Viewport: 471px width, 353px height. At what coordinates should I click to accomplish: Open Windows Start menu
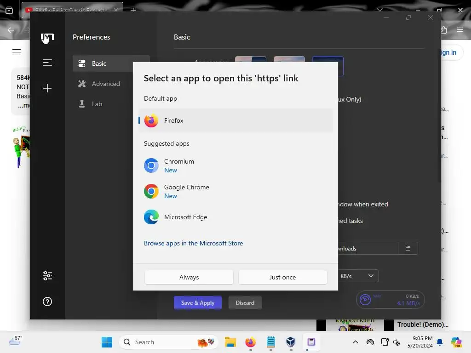point(107,342)
